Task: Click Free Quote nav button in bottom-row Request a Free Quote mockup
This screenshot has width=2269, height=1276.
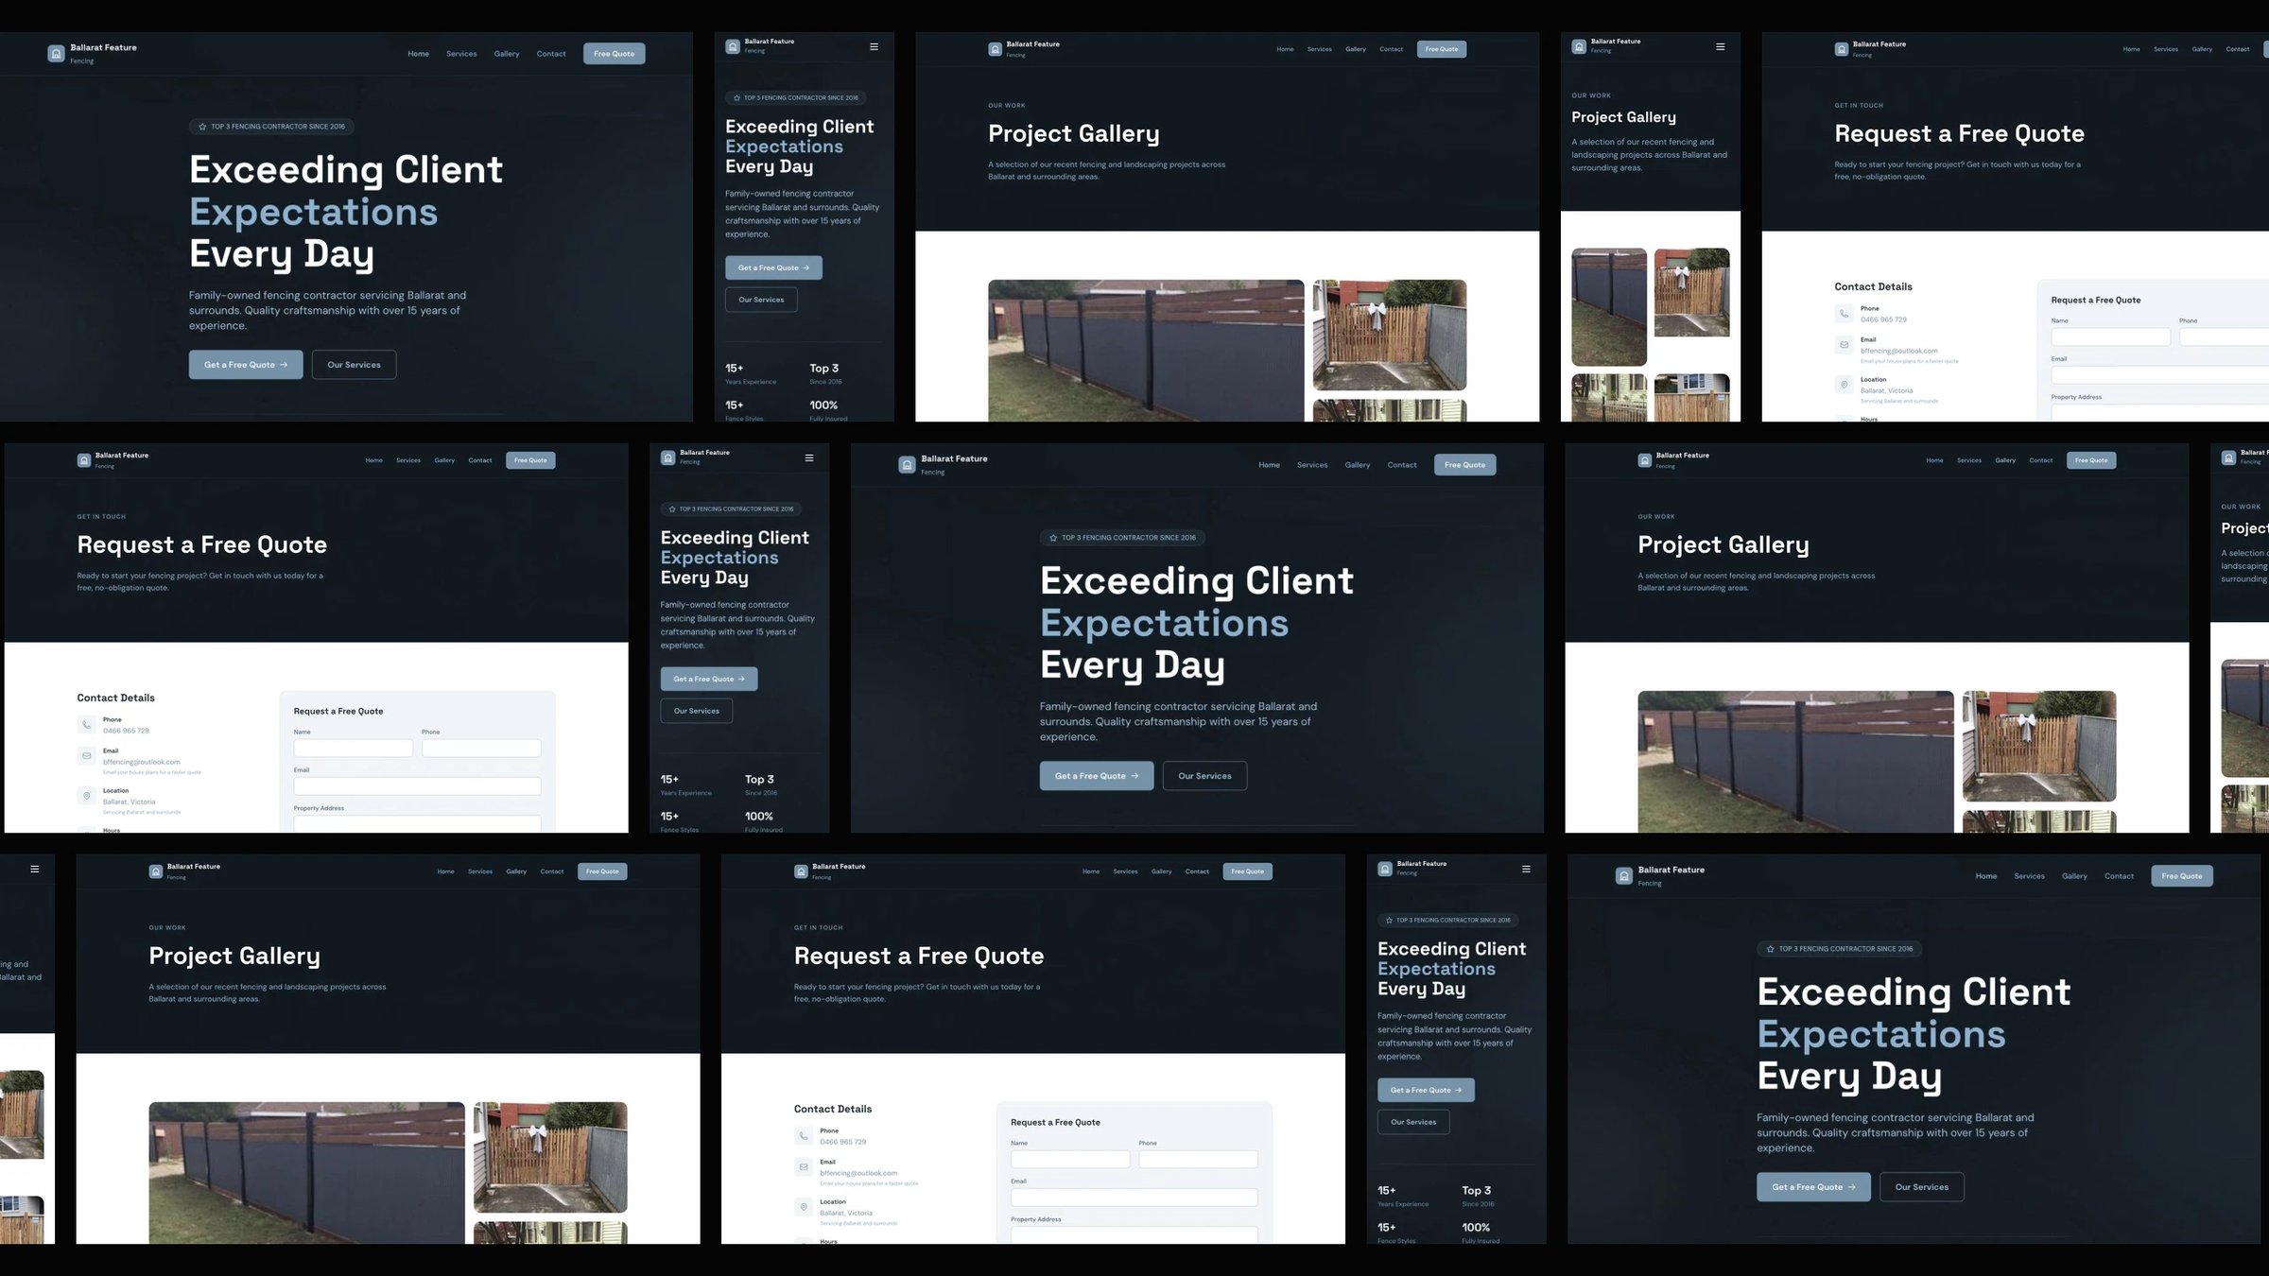Action: 1248,871
